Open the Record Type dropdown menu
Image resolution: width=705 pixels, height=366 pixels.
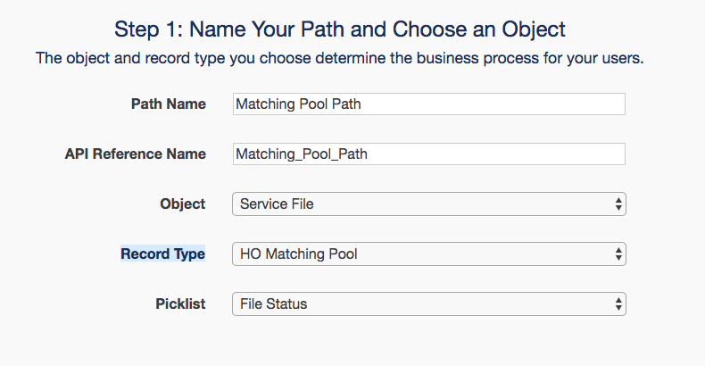(428, 254)
